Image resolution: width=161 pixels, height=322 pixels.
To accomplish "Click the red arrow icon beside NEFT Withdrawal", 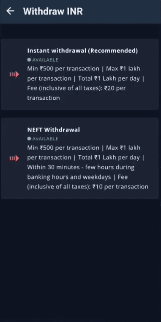I will (14, 158).
